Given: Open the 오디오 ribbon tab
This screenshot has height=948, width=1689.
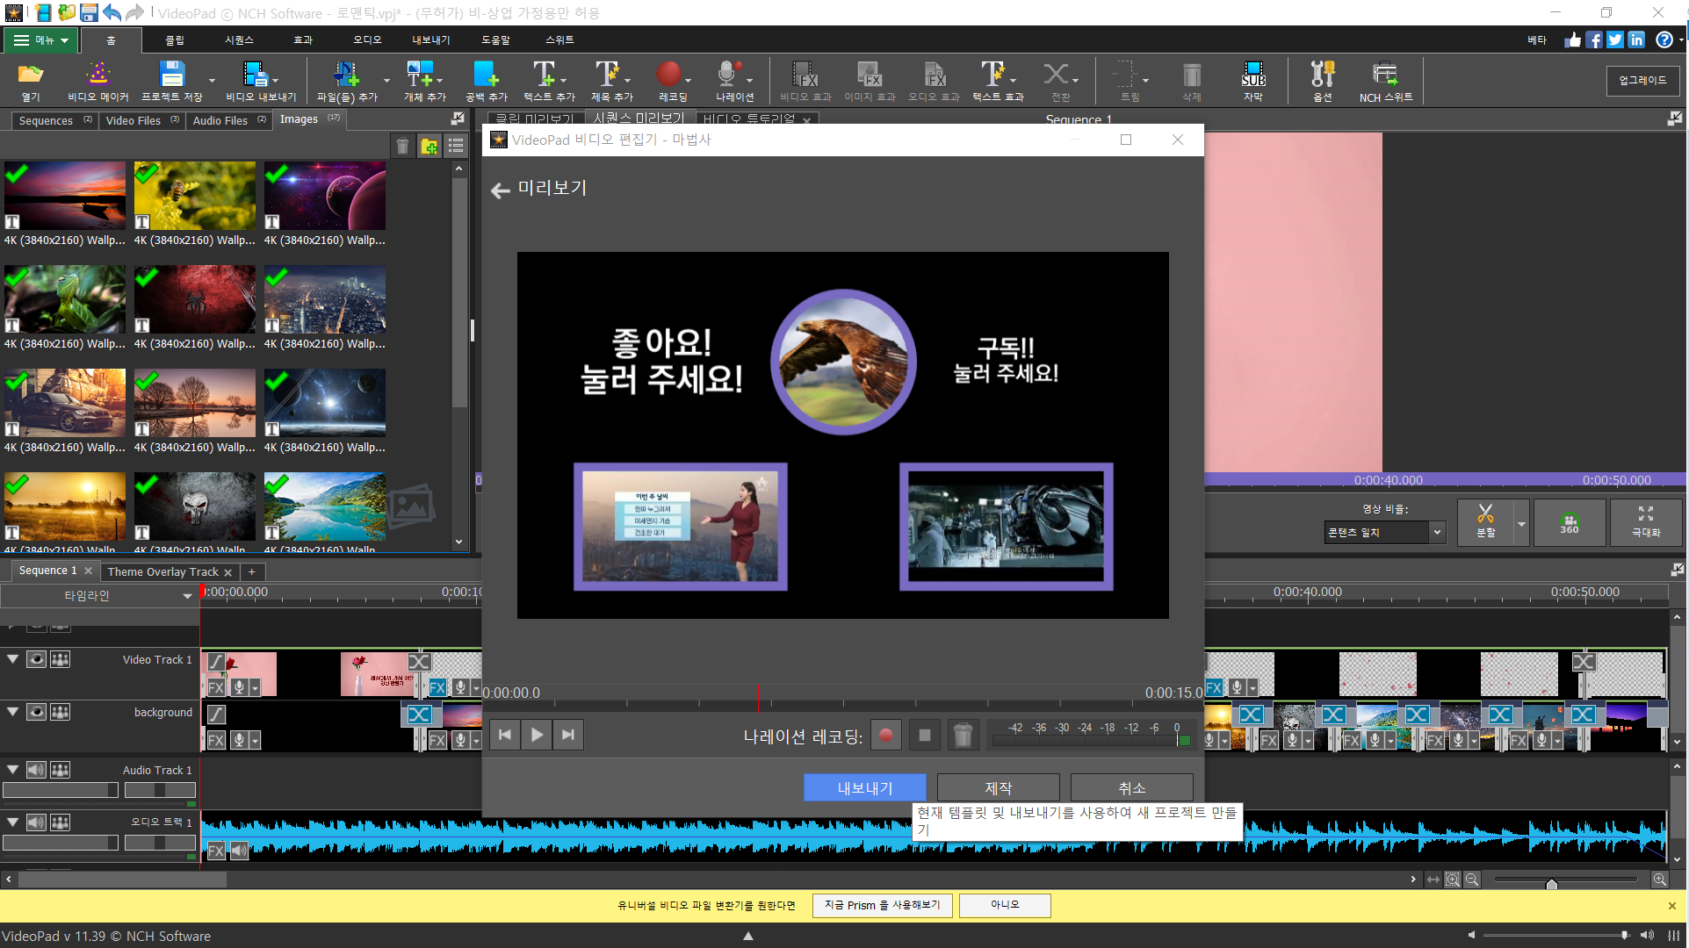Looking at the screenshot, I should click(367, 39).
